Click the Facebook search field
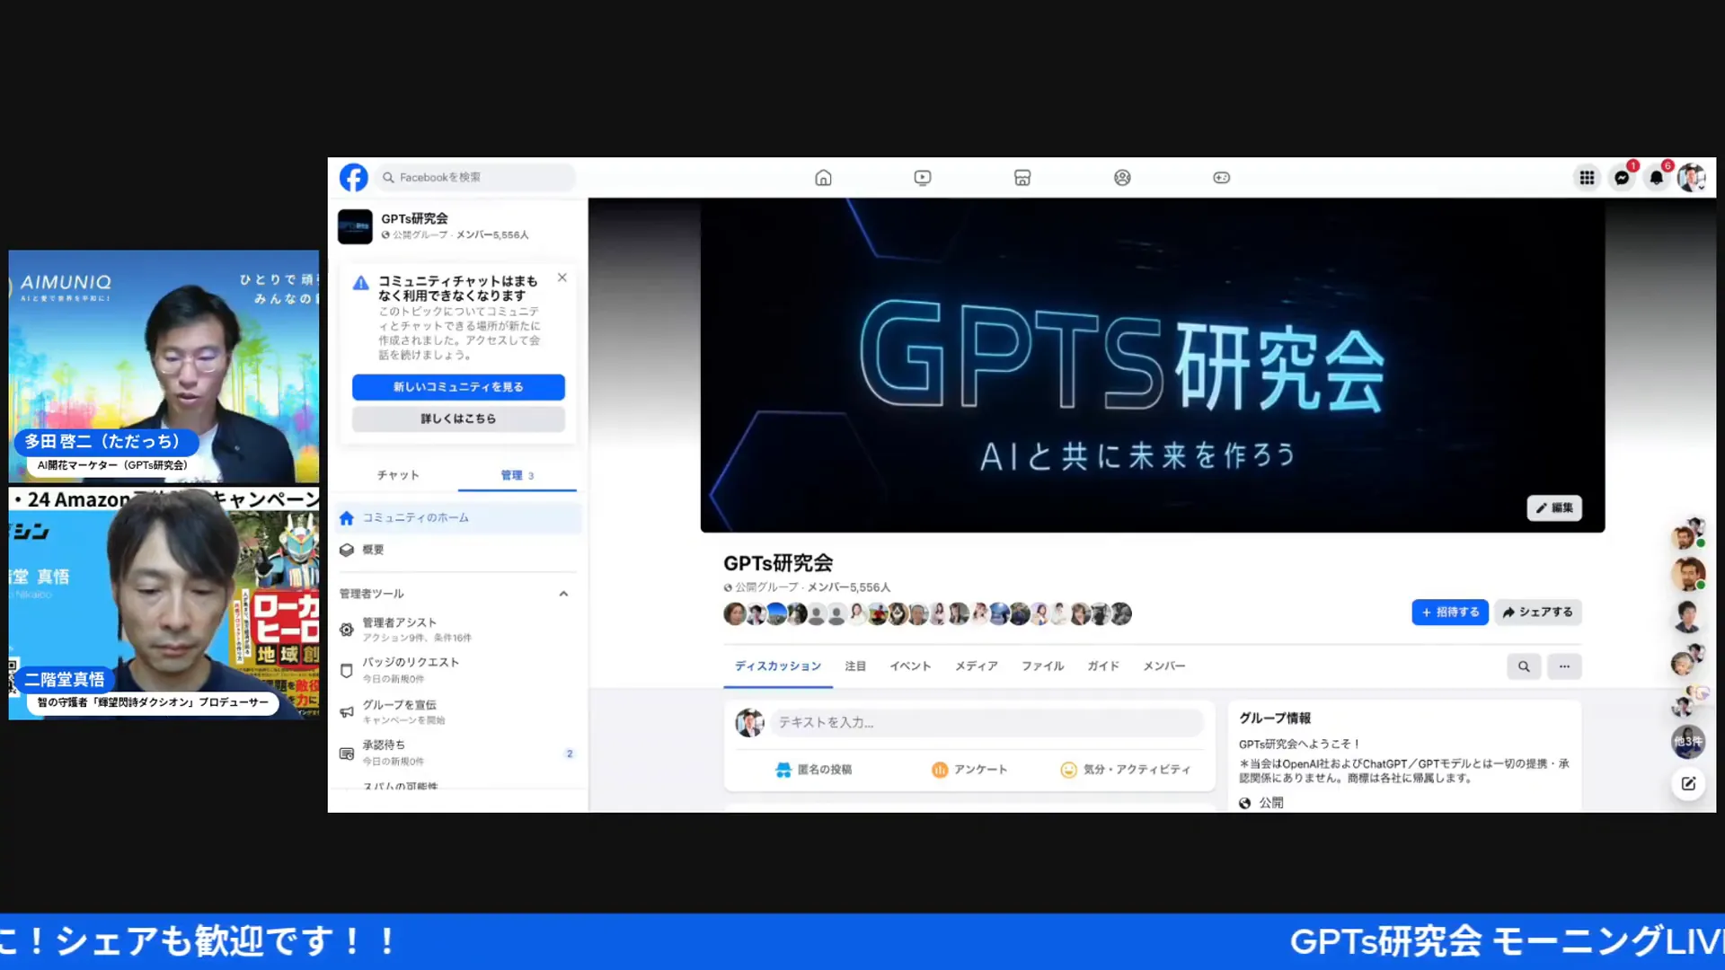 point(476,178)
